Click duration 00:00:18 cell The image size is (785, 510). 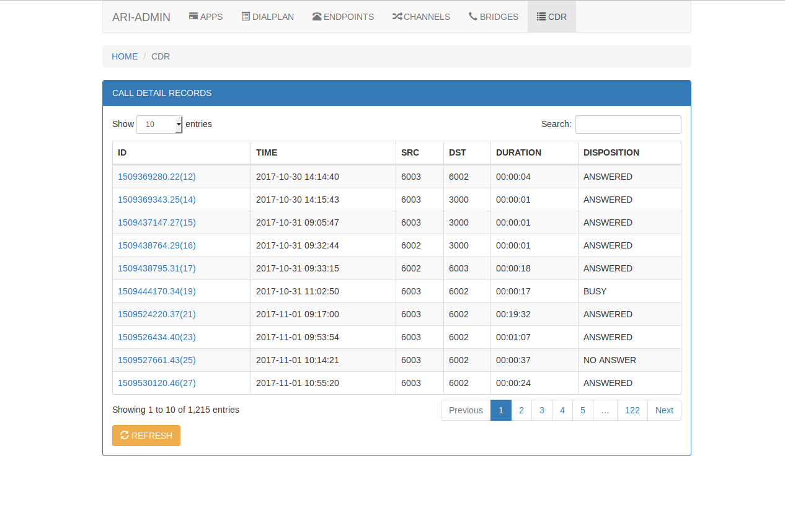pos(534,268)
